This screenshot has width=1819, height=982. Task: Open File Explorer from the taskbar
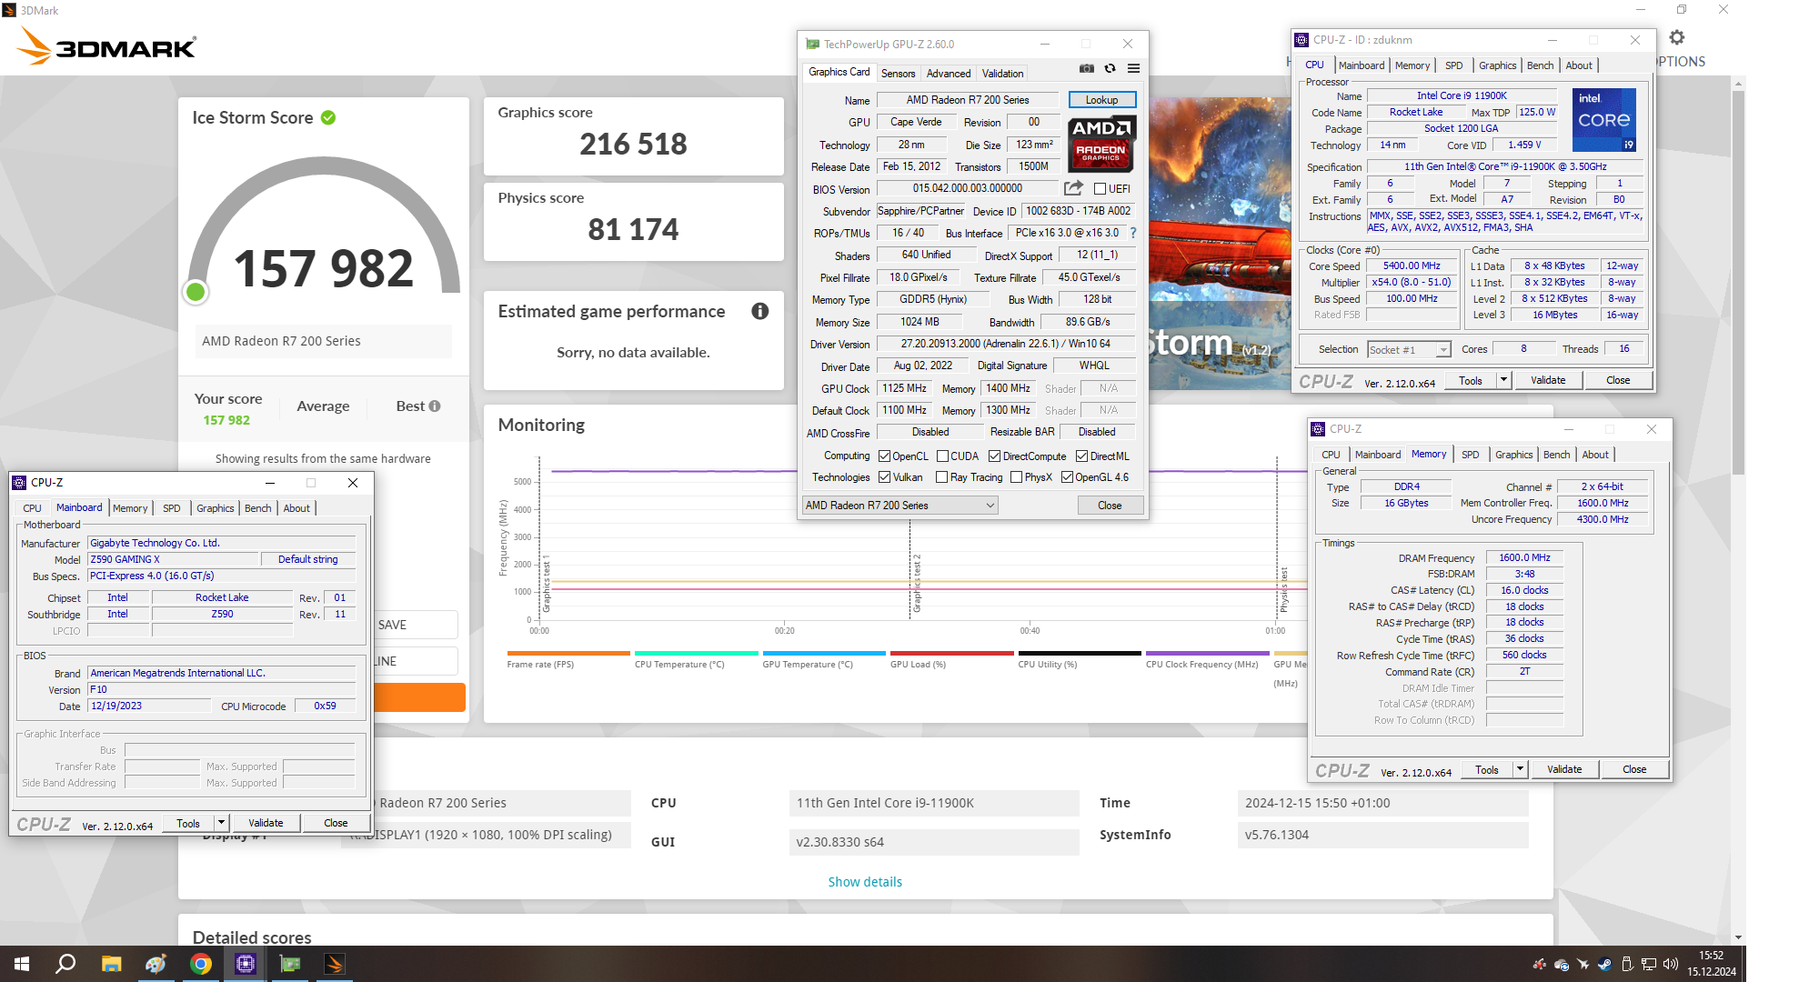111,964
